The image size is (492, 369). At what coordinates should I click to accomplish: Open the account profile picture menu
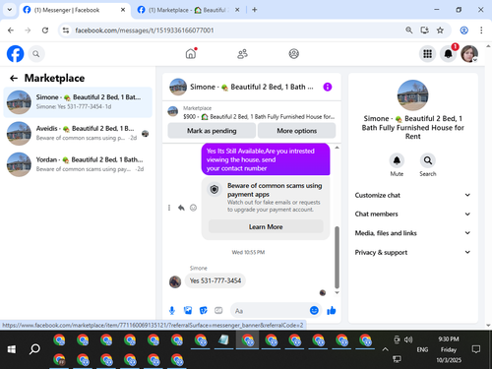tap(469, 54)
